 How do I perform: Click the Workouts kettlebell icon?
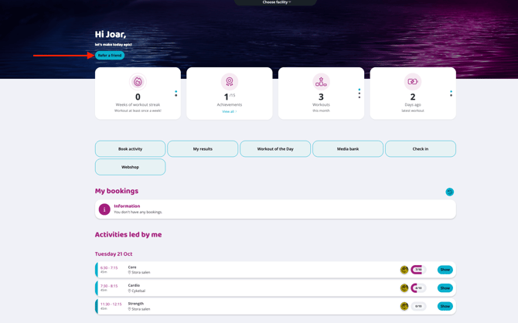[321, 81]
